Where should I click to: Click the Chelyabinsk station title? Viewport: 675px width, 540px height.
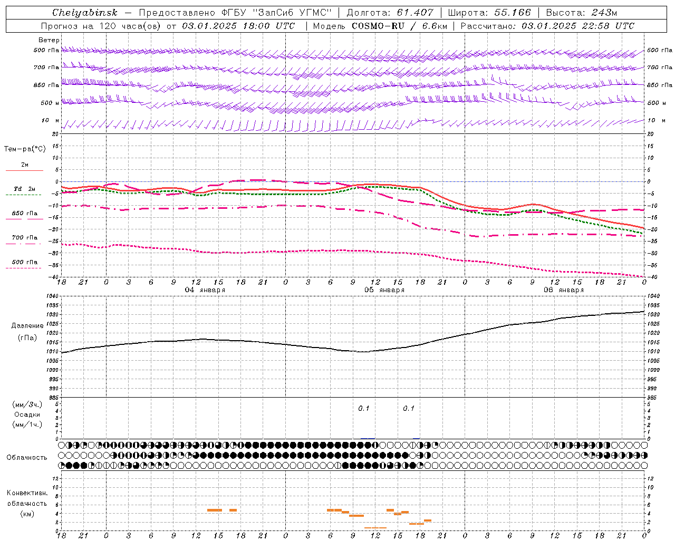pos(85,13)
